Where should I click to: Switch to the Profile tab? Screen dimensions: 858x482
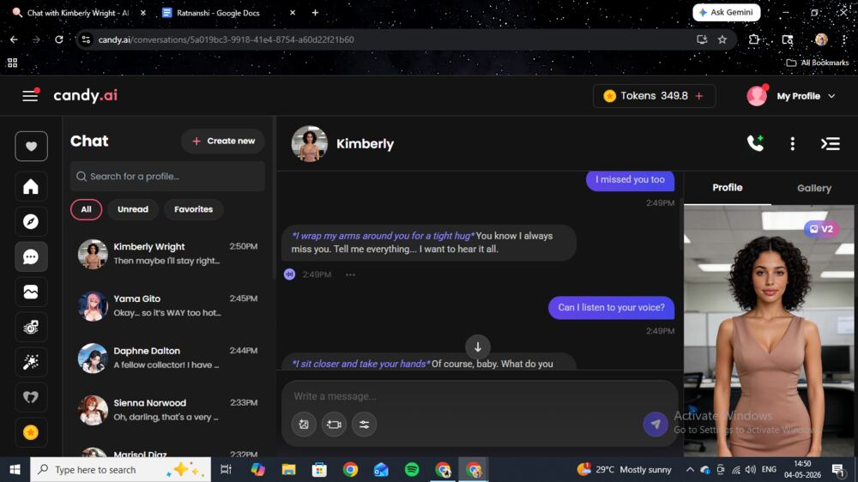pyautogui.click(x=728, y=188)
